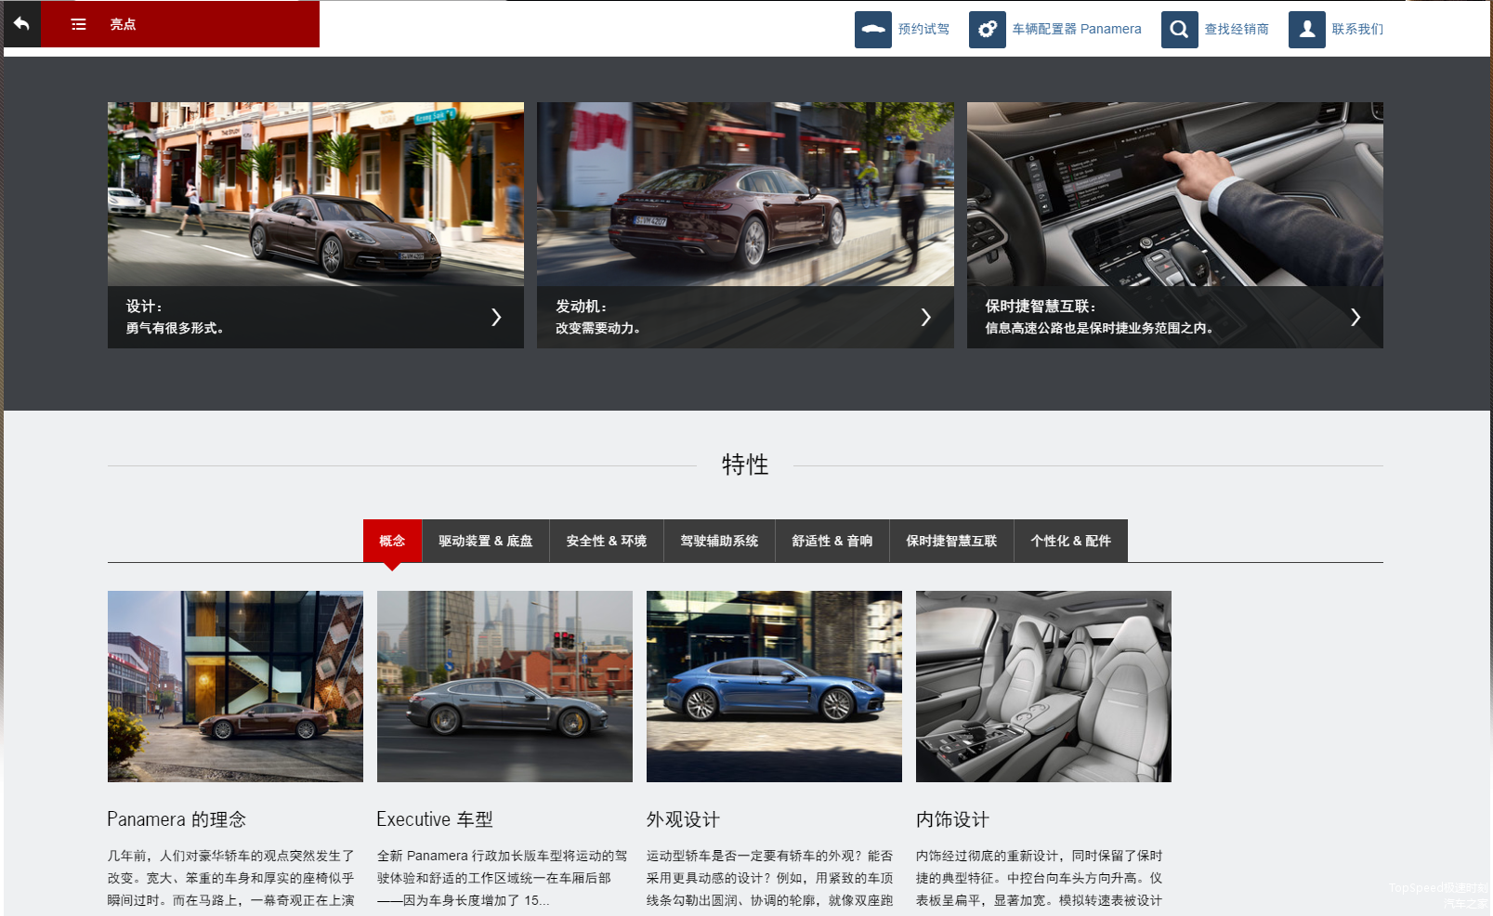Expand the 发动机 card chevron arrow
The image size is (1493, 916).
925,318
